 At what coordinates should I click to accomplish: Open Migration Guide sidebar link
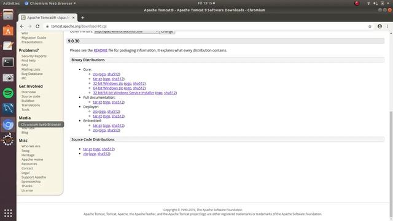click(34, 37)
